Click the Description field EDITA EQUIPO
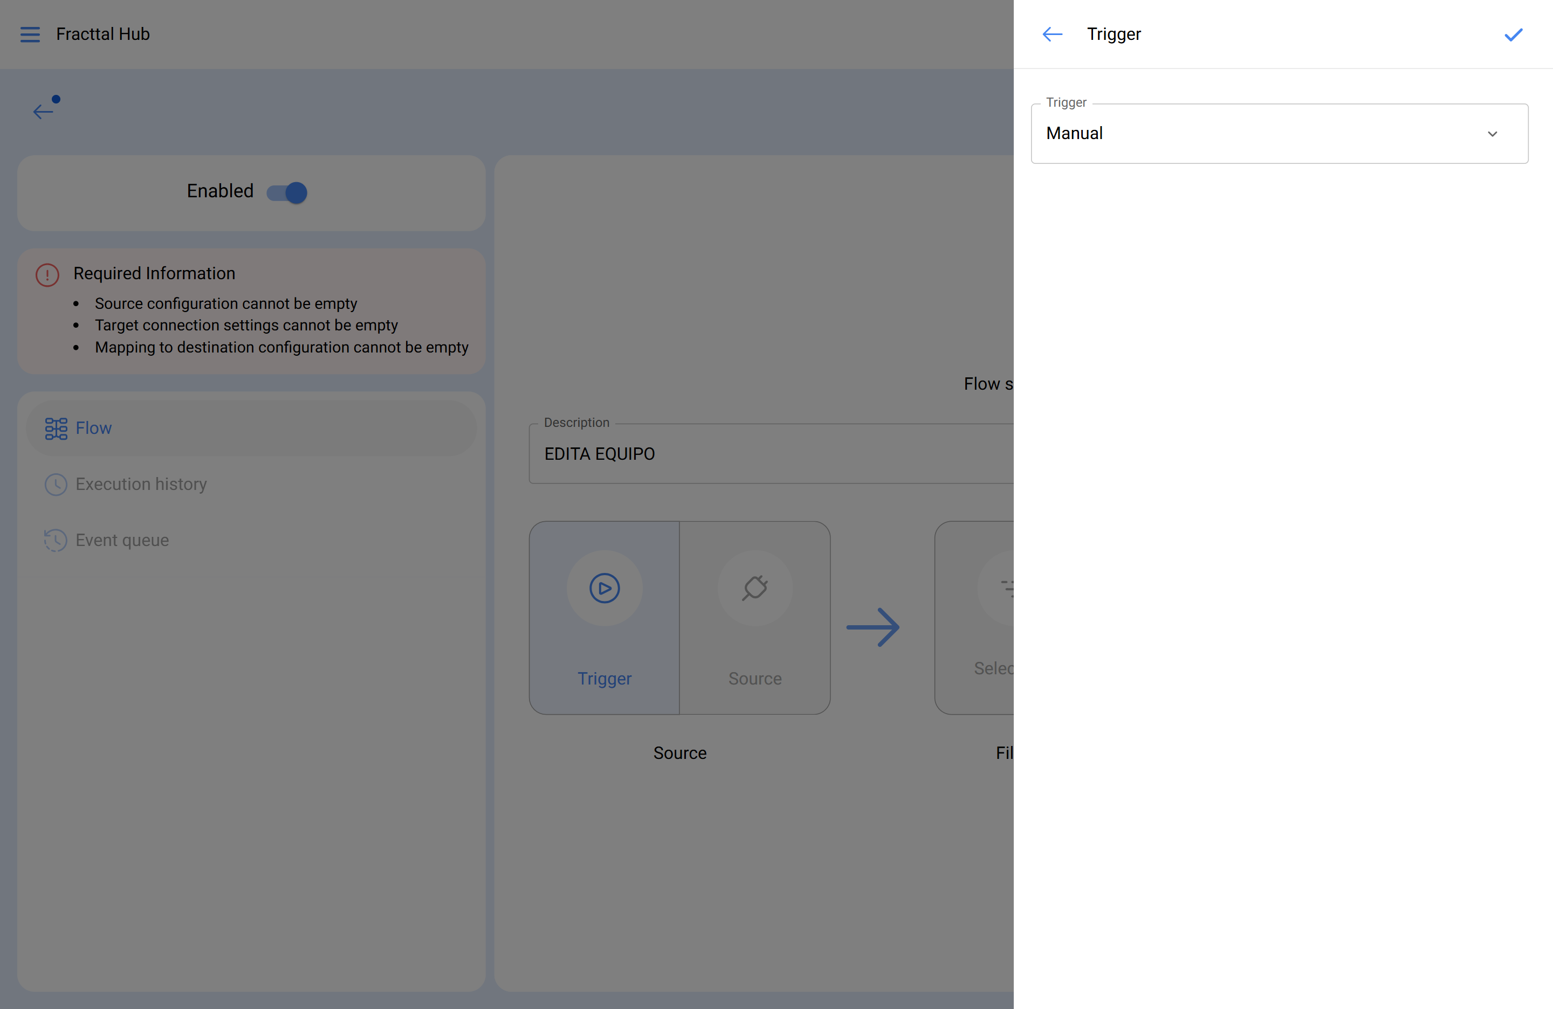 (770, 454)
